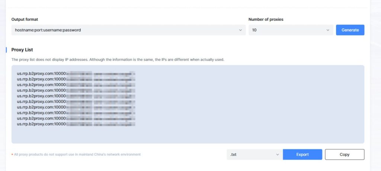381x171 pixels.
Task: Open the Output format dropdown
Action: 128,30
